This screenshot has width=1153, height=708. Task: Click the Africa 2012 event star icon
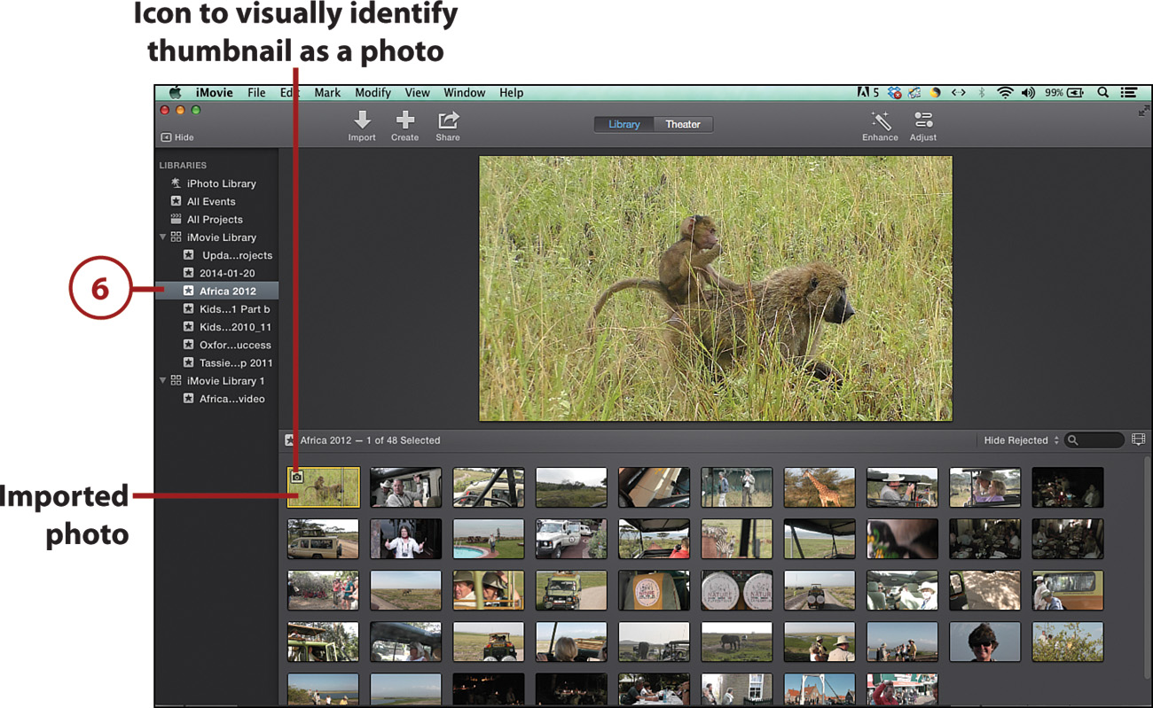click(188, 291)
